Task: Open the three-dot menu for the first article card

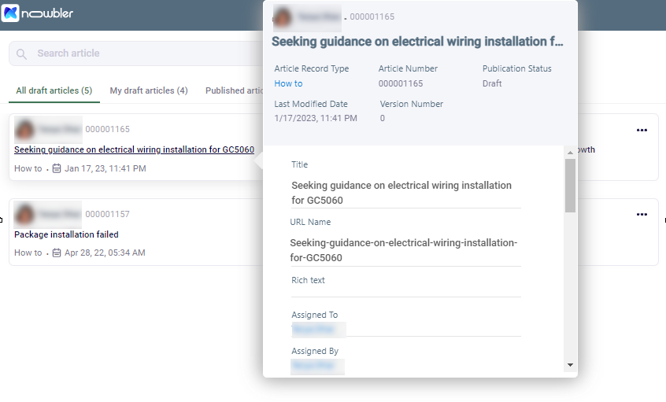Action: [x=642, y=130]
